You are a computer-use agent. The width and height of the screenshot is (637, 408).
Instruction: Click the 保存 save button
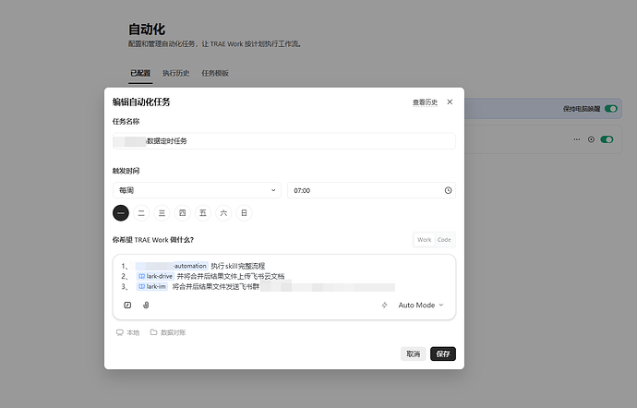pyautogui.click(x=443, y=354)
